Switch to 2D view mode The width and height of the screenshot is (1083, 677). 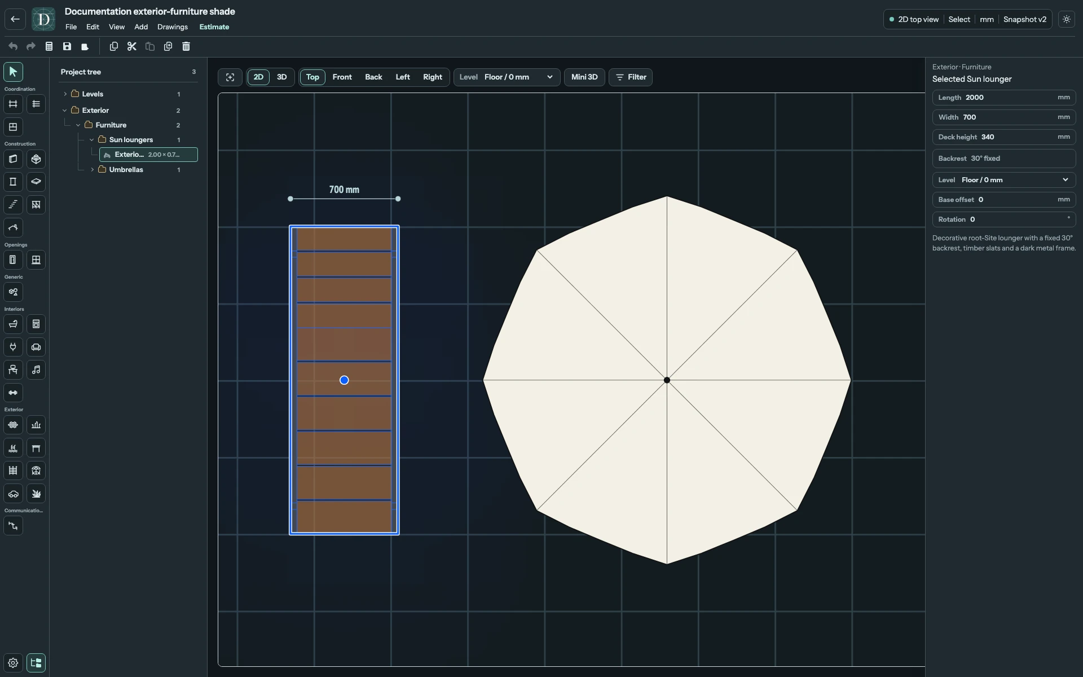258,77
